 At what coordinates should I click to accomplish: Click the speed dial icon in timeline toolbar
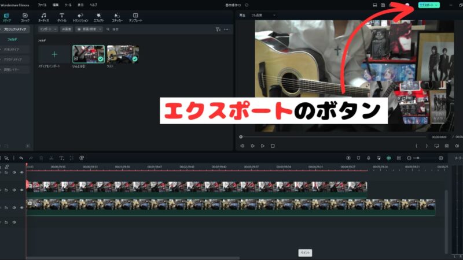click(x=82, y=158)
